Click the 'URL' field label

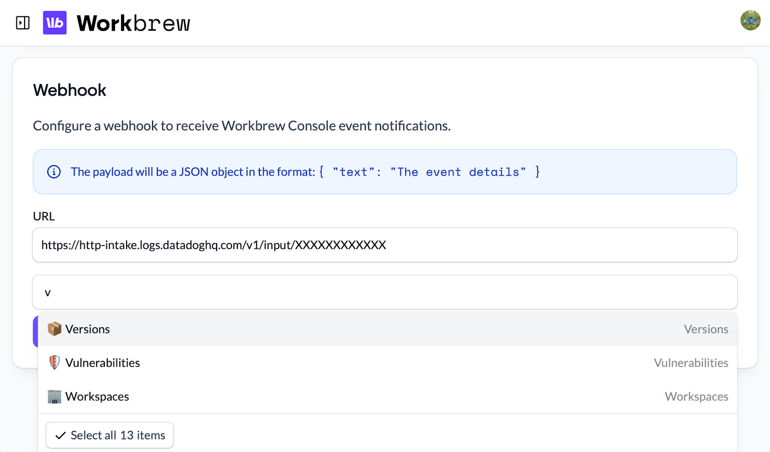point(44,216)
